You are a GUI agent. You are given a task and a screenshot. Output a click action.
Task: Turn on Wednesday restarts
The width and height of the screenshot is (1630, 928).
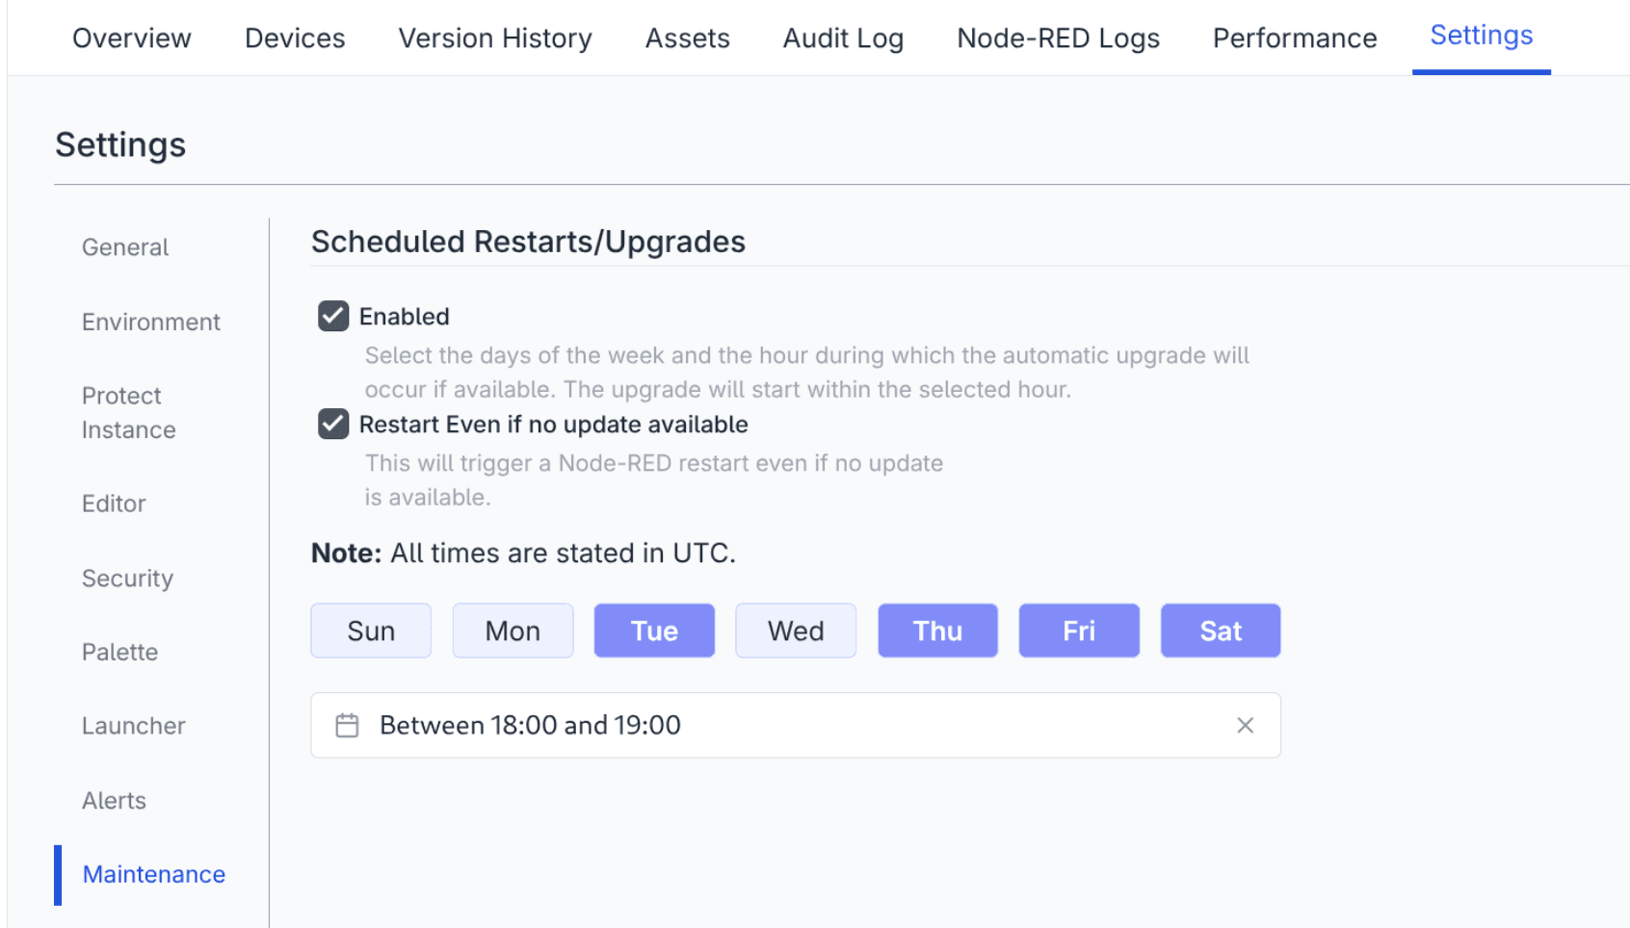(795, 631)
